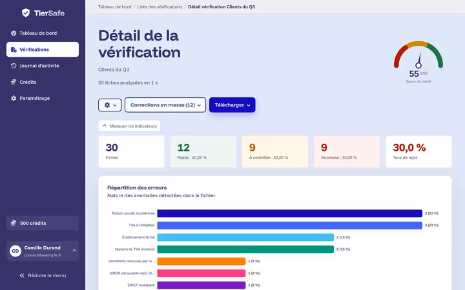Open Journal d'activité page

coord(43,66)
